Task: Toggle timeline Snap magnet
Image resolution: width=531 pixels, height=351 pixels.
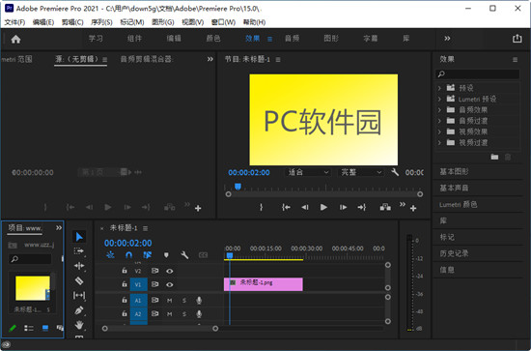Action: pyautogui.click(x=128, y=255)
